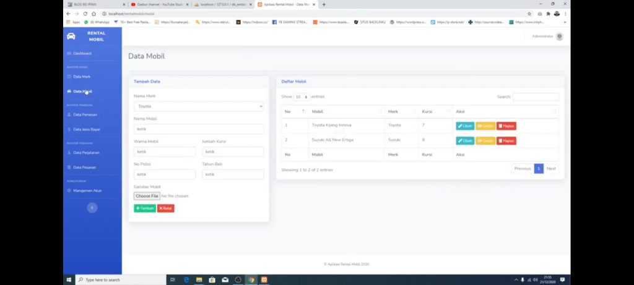Open the Nama Merk dropdown showing Toyota

click(199, 106)
